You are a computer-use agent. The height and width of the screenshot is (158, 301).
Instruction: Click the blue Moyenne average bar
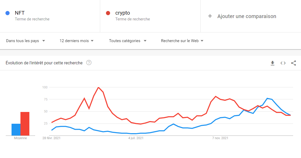[x=16, y=129]
